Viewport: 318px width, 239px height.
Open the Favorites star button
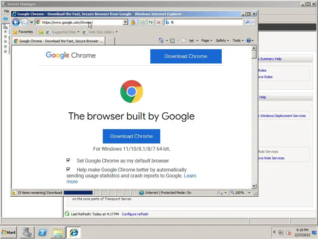click(23, 32)
